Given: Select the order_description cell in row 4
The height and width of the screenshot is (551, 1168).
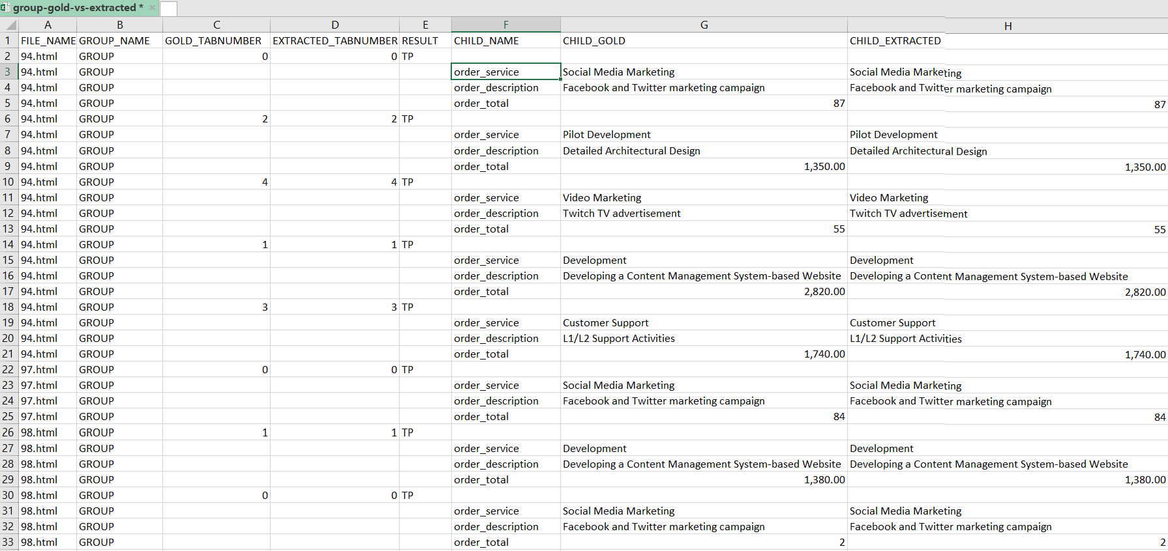Looking at the screenshot, I should (506, 87).
